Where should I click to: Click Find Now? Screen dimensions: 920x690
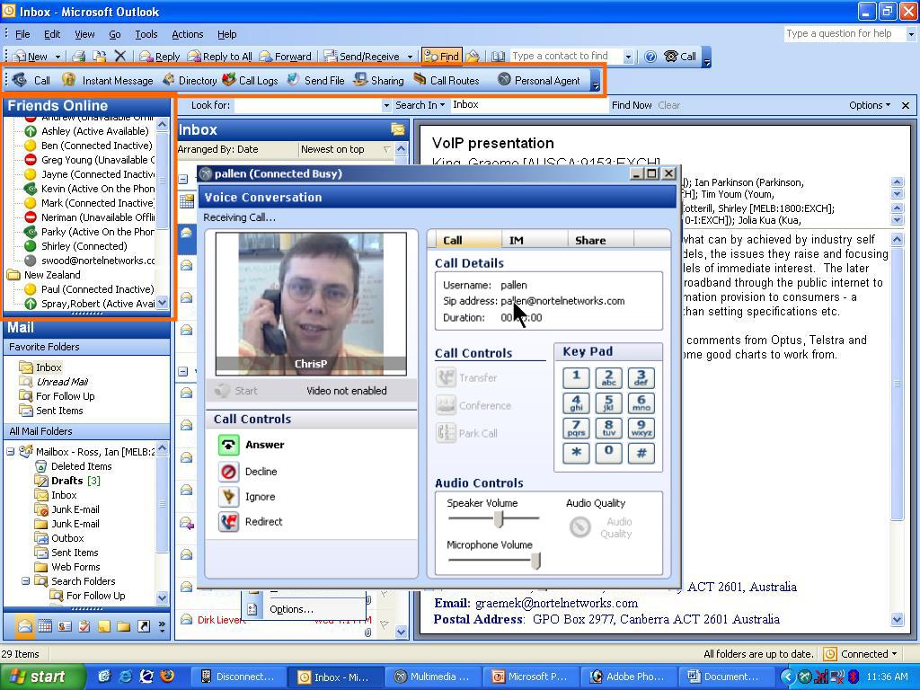[632, 105]
